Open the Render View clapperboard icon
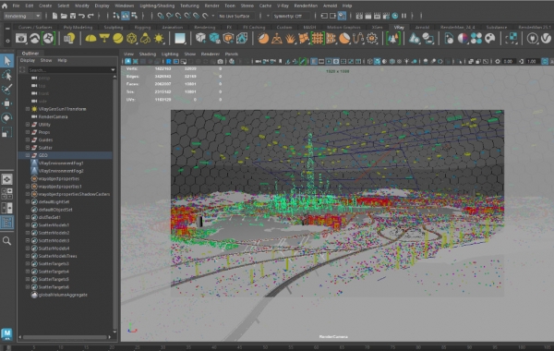 [359, 16]
